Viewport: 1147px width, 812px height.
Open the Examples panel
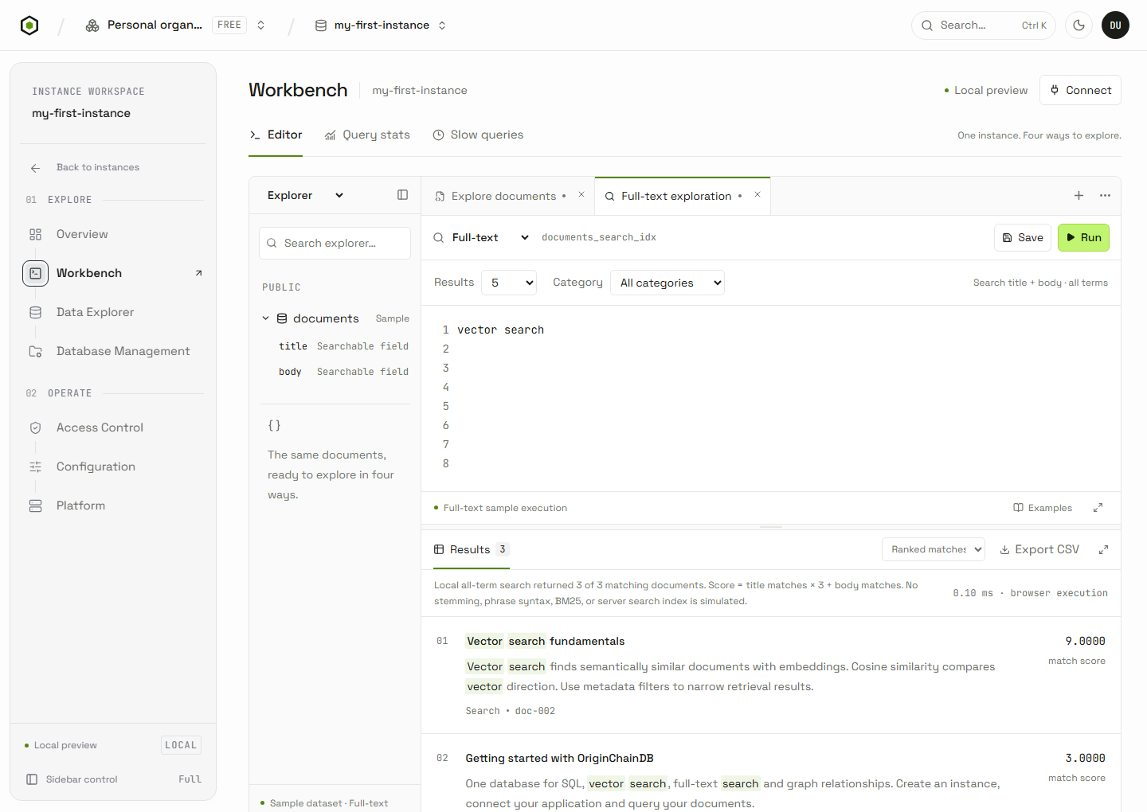pyautogui.click(x=1042, y=508)
